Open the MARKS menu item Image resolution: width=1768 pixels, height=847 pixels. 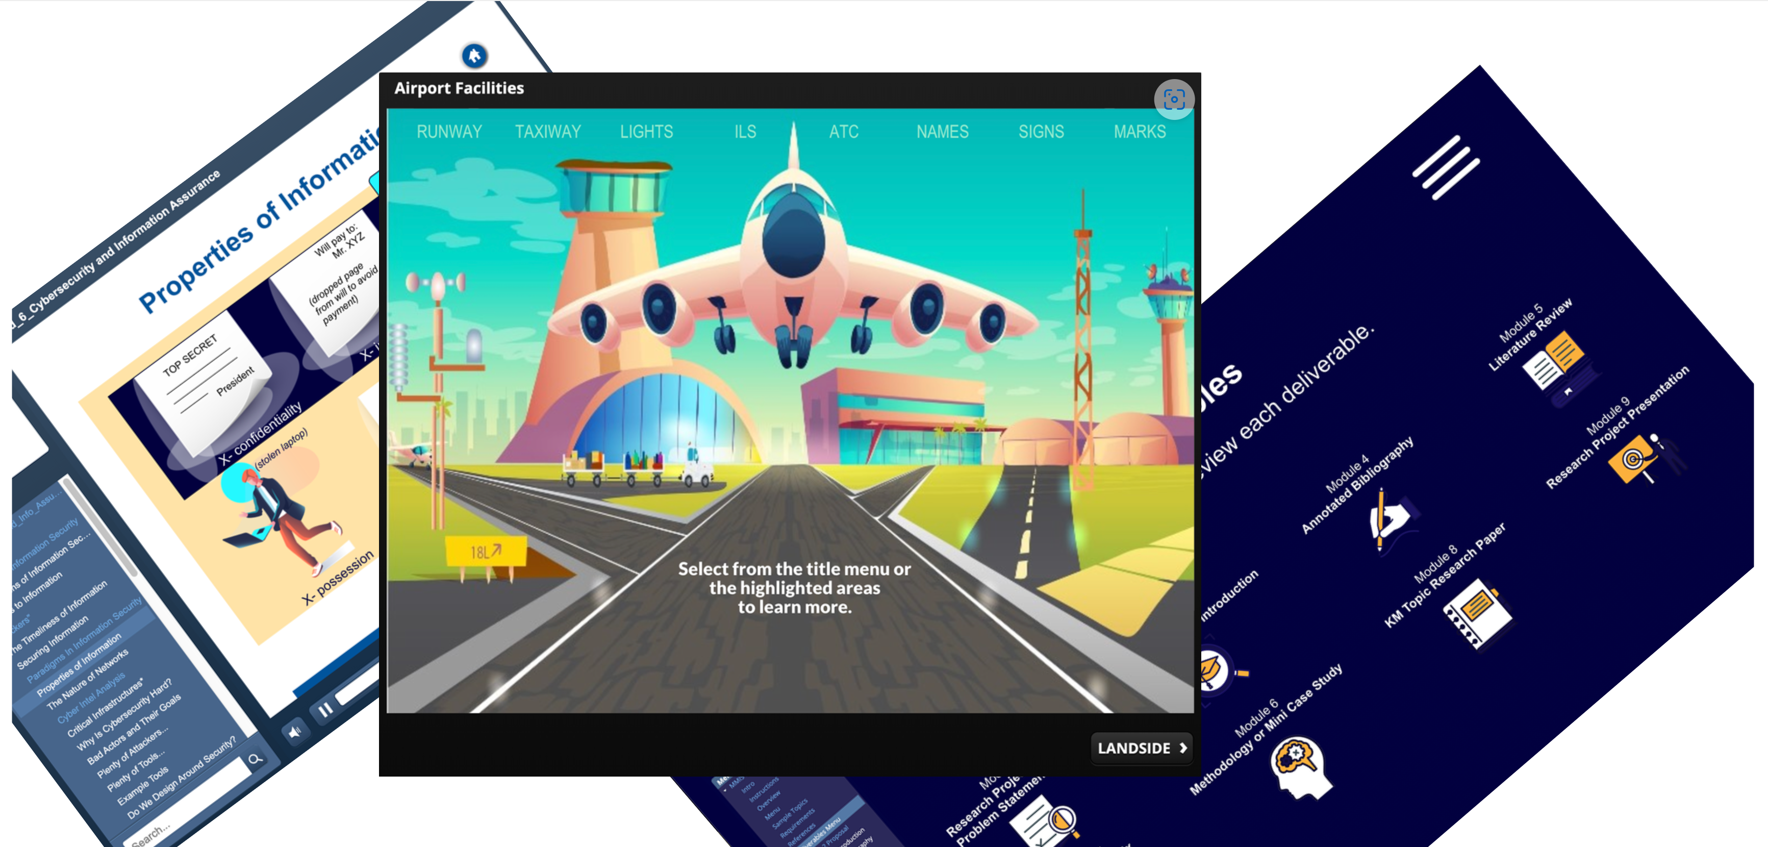(x=1140, y=132)
